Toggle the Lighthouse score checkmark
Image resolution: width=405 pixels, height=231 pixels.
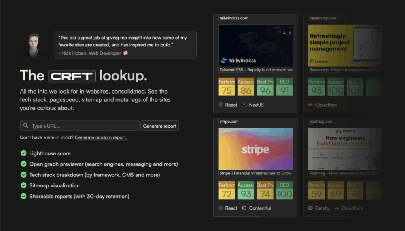click(23, 153)
